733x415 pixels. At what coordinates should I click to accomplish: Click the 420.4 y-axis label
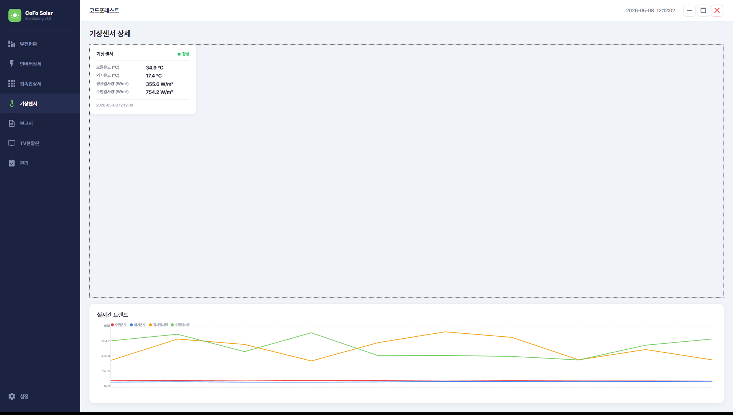(105, 356)
